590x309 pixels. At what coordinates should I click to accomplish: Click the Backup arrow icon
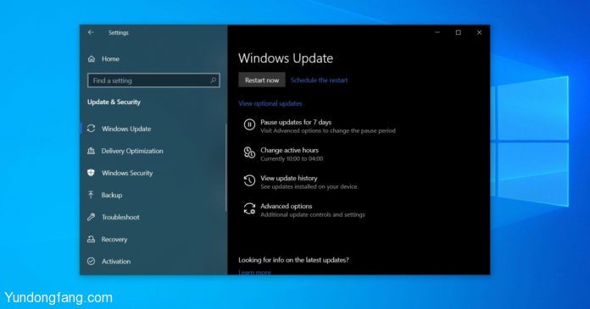(x=91, y=195)
